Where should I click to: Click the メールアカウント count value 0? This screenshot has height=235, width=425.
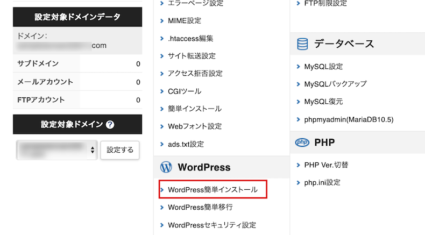(x=138, y=82)
